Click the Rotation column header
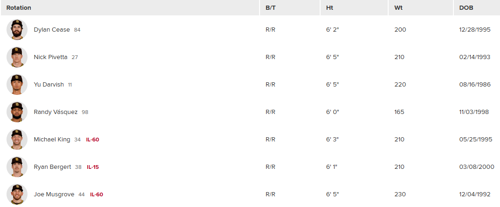Screen dimensions: 500x207 coord(19,8)
